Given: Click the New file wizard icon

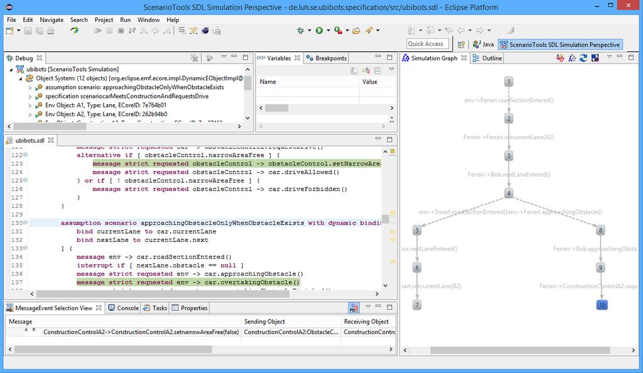Looking at the screenshot, I should pos(9,30).
